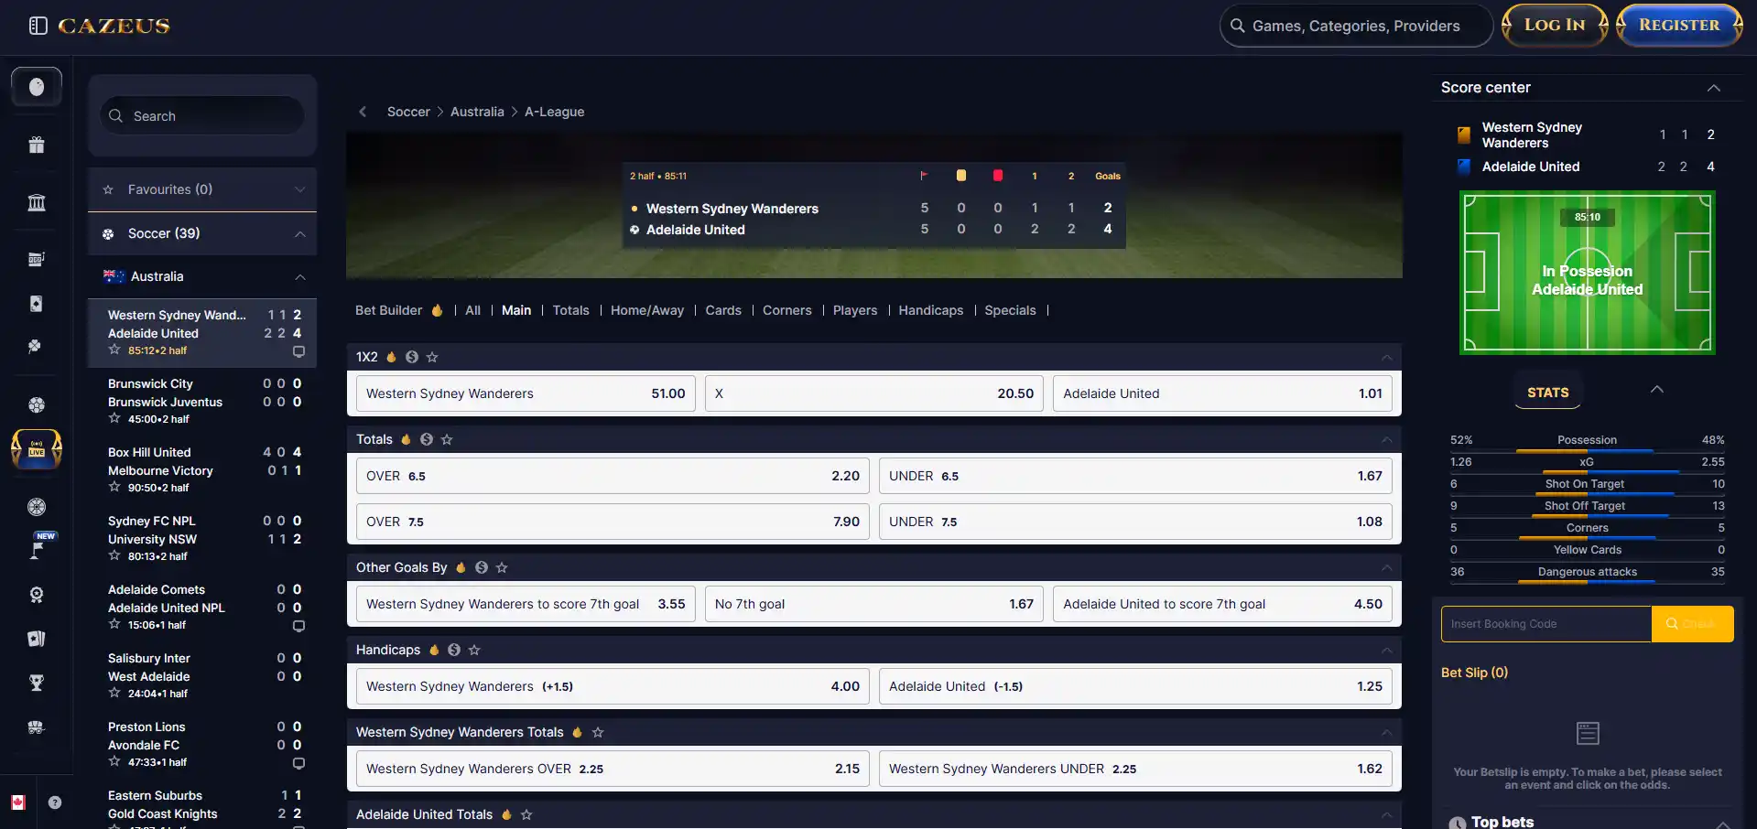Click the cash-out icon in 1X2 header

tap(412, 357)
